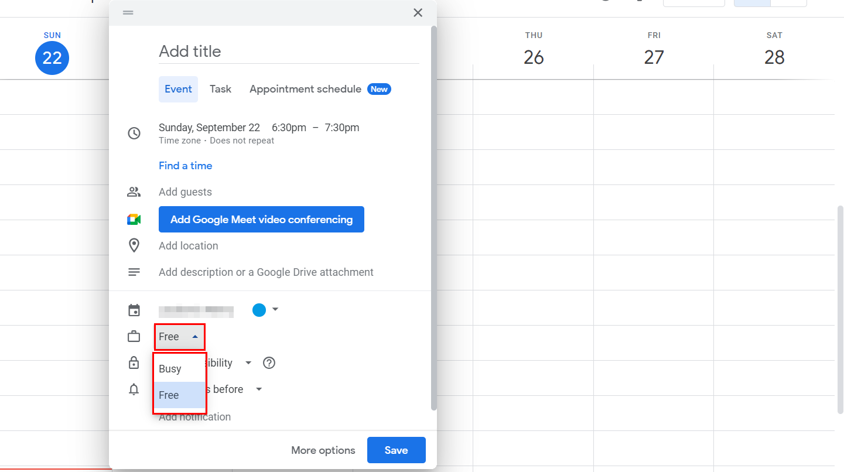The width and height of the screenshot is (844, 472).
Task: Click Add Google Meet video conferencing
Action: coord(261,220)
